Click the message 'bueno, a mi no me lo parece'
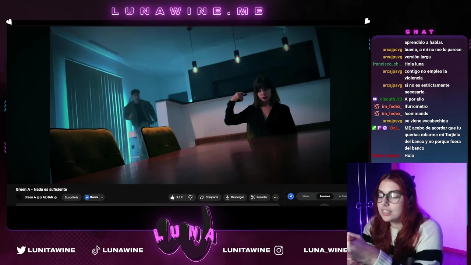471x265 pixels. pos(433,50)
